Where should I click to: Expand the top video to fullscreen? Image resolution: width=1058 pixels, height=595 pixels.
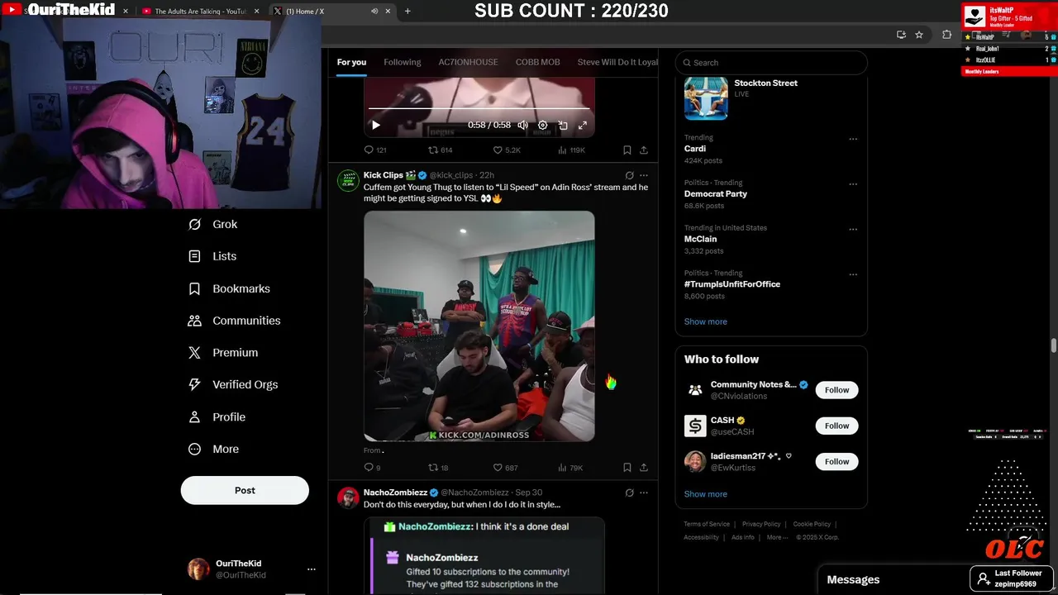(x=582, y=125)
